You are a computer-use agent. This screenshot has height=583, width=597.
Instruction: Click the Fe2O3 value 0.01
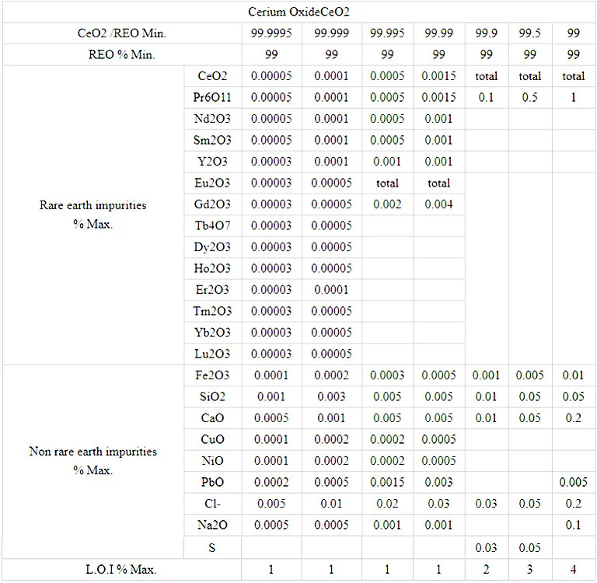click(573, 375)
